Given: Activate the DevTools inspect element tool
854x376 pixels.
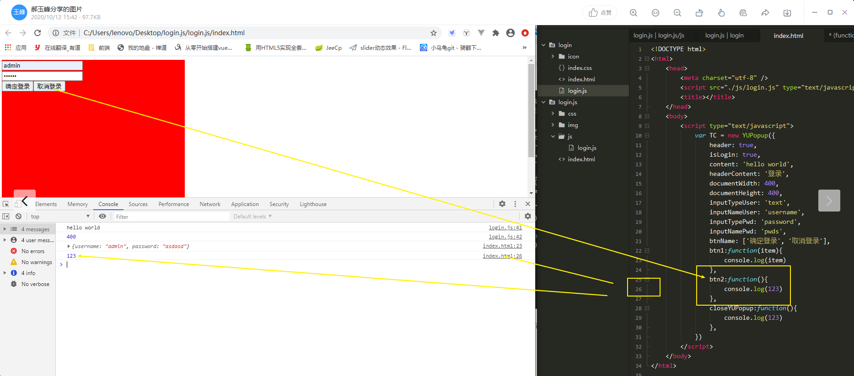Looking at the screenshot, I should click(x=6, y=204).
